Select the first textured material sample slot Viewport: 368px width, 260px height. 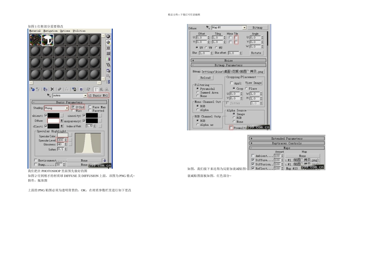tap(36, 40)
